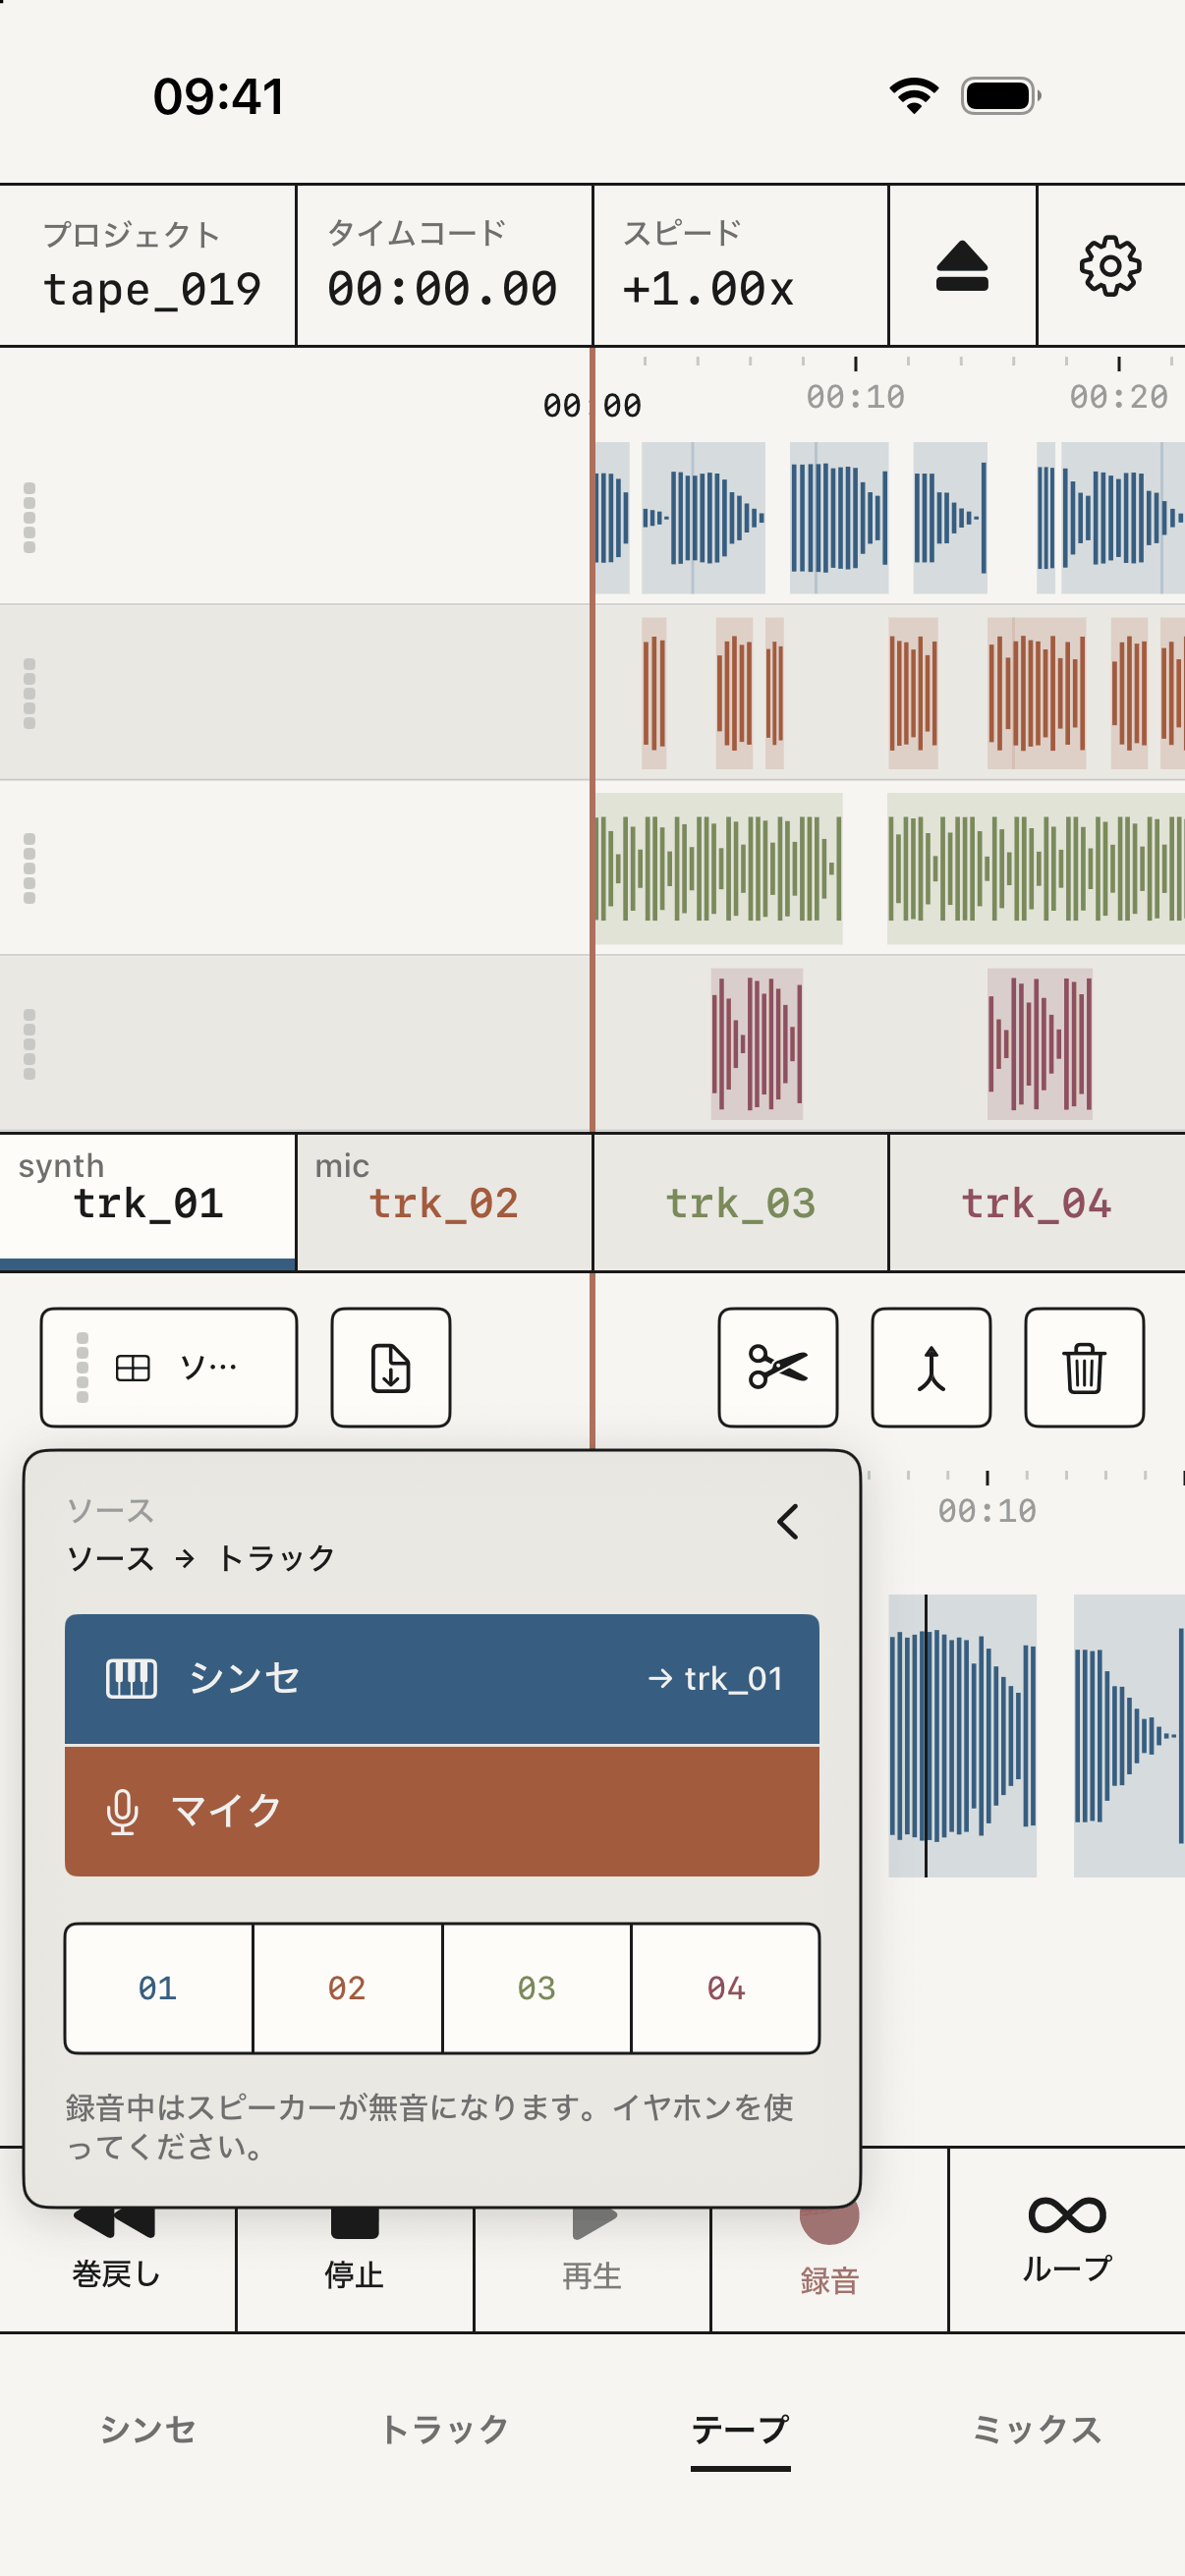Select large blue clip in detail view
Viewport: 1185px width, 2576px height.
coord(962,1735)
